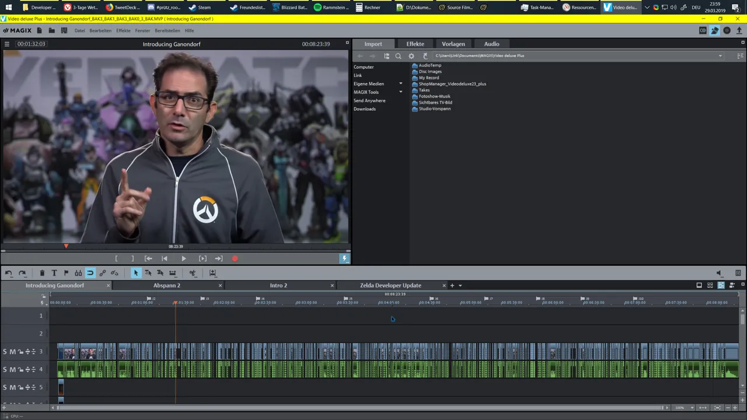Undo the last edit in timeline toolbar
Viewport: 747px width, 420px height.
pos(8,273)
